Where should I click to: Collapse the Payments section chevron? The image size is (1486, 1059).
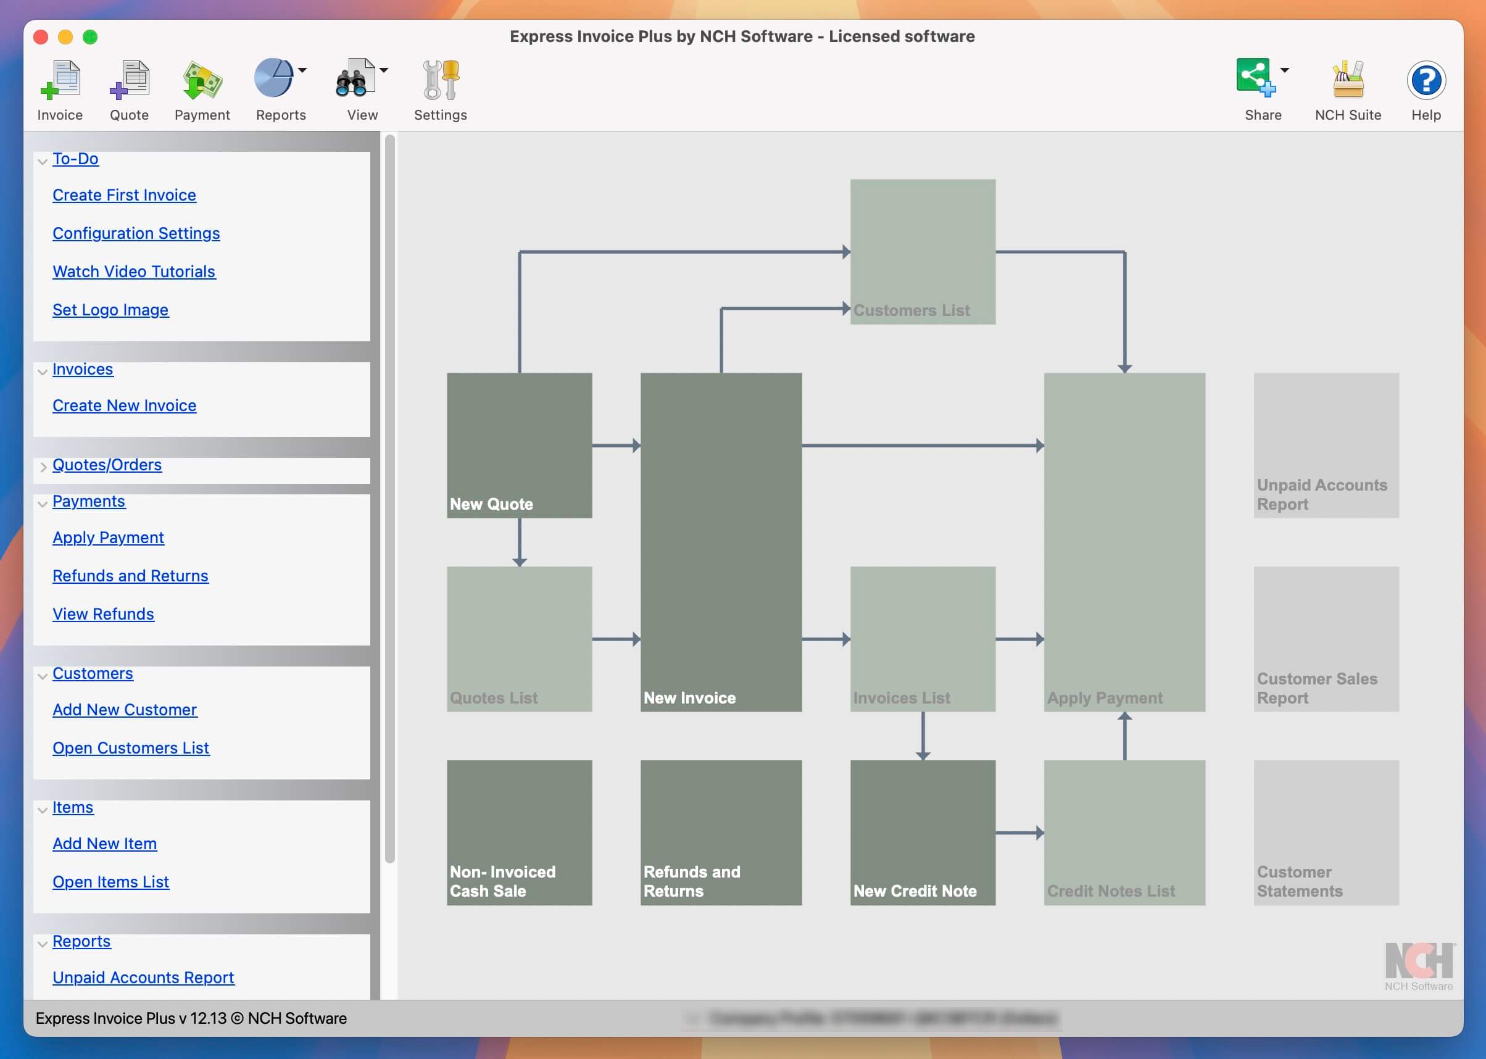click(x=43, y=504)
